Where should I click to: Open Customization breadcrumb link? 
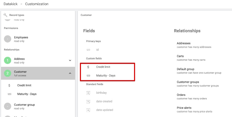(x=37, y=4)
